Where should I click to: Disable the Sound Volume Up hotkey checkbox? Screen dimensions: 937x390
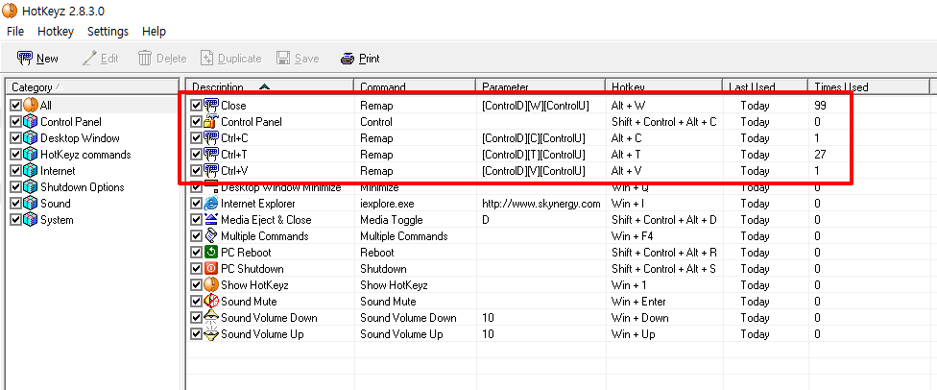coord(197,334)
